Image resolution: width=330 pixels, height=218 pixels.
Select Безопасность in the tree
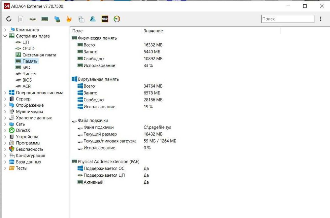[30, 149]
